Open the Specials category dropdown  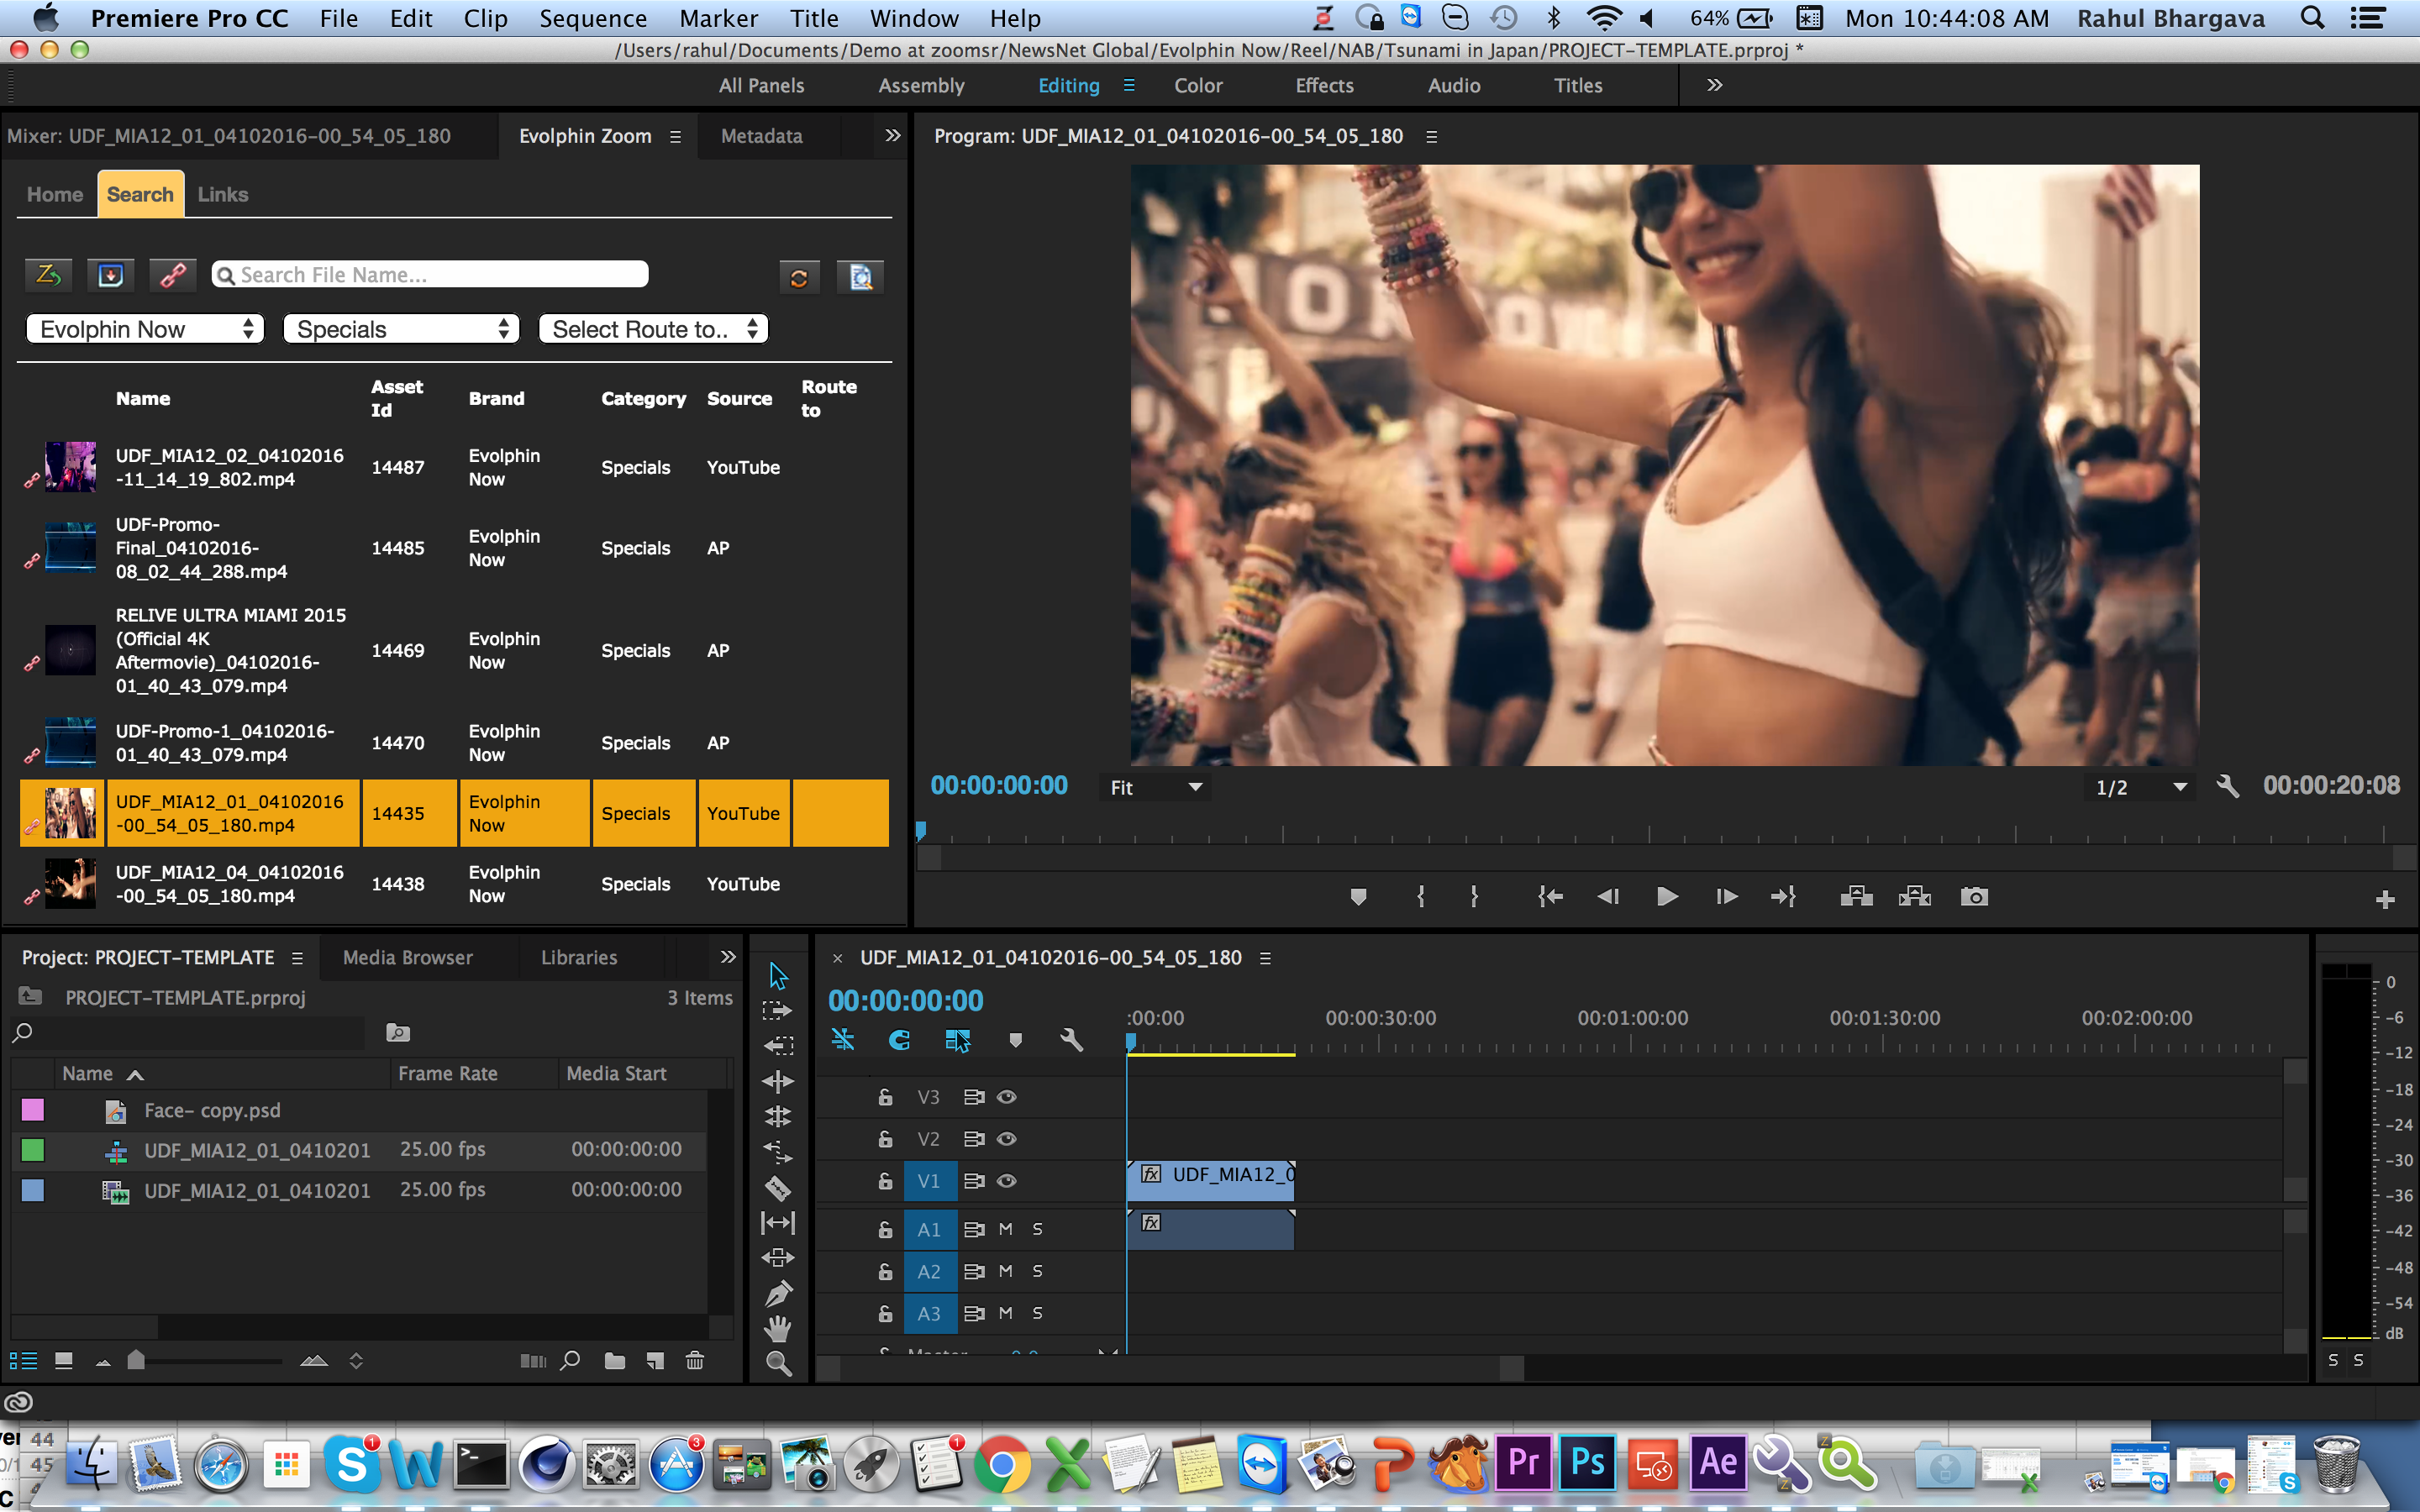tap(401, 329)
